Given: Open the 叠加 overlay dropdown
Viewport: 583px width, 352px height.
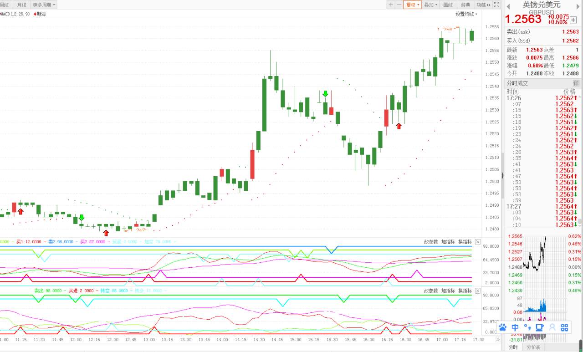Looking at the screenshot, I should [x=430, y=5].
